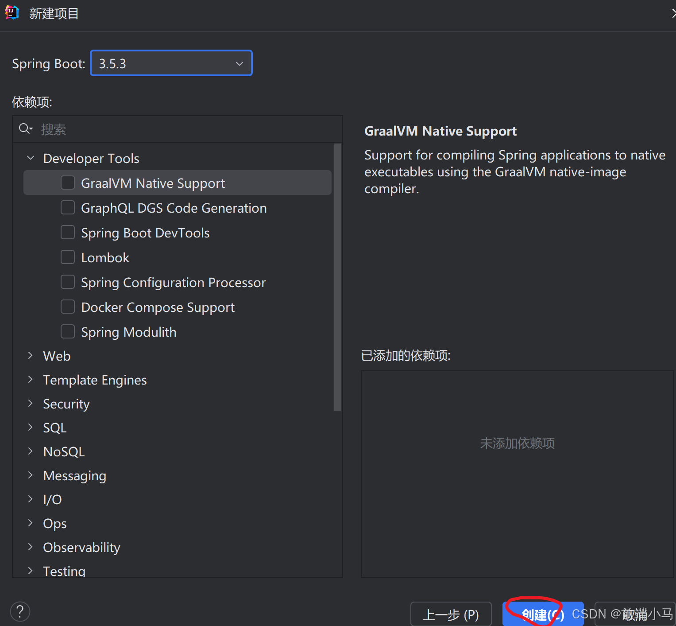Click the dependency list scrollbar

click(x=338, y=277)
